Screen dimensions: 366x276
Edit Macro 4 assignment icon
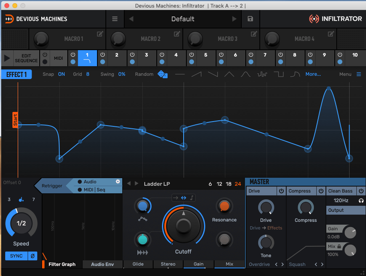331,34
